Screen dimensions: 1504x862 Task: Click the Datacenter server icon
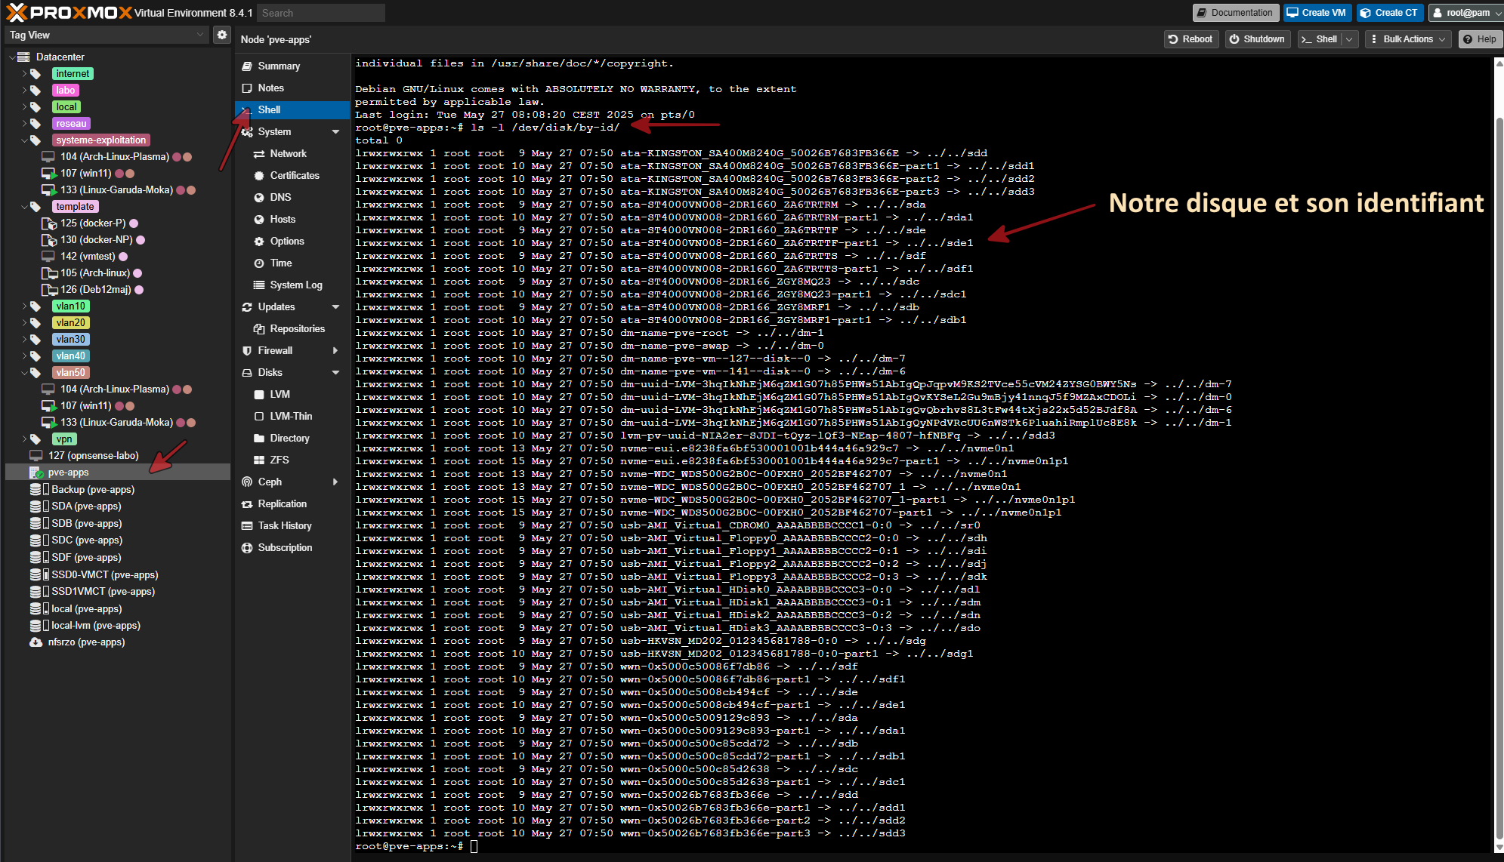point(23,57)
